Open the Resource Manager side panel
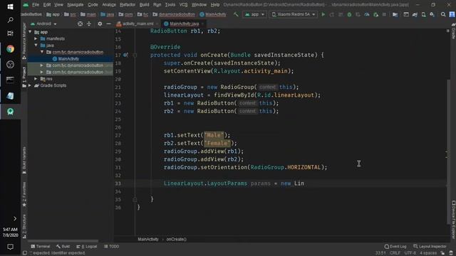This screenshot has height=256, width=456. (x=24, y=41)
